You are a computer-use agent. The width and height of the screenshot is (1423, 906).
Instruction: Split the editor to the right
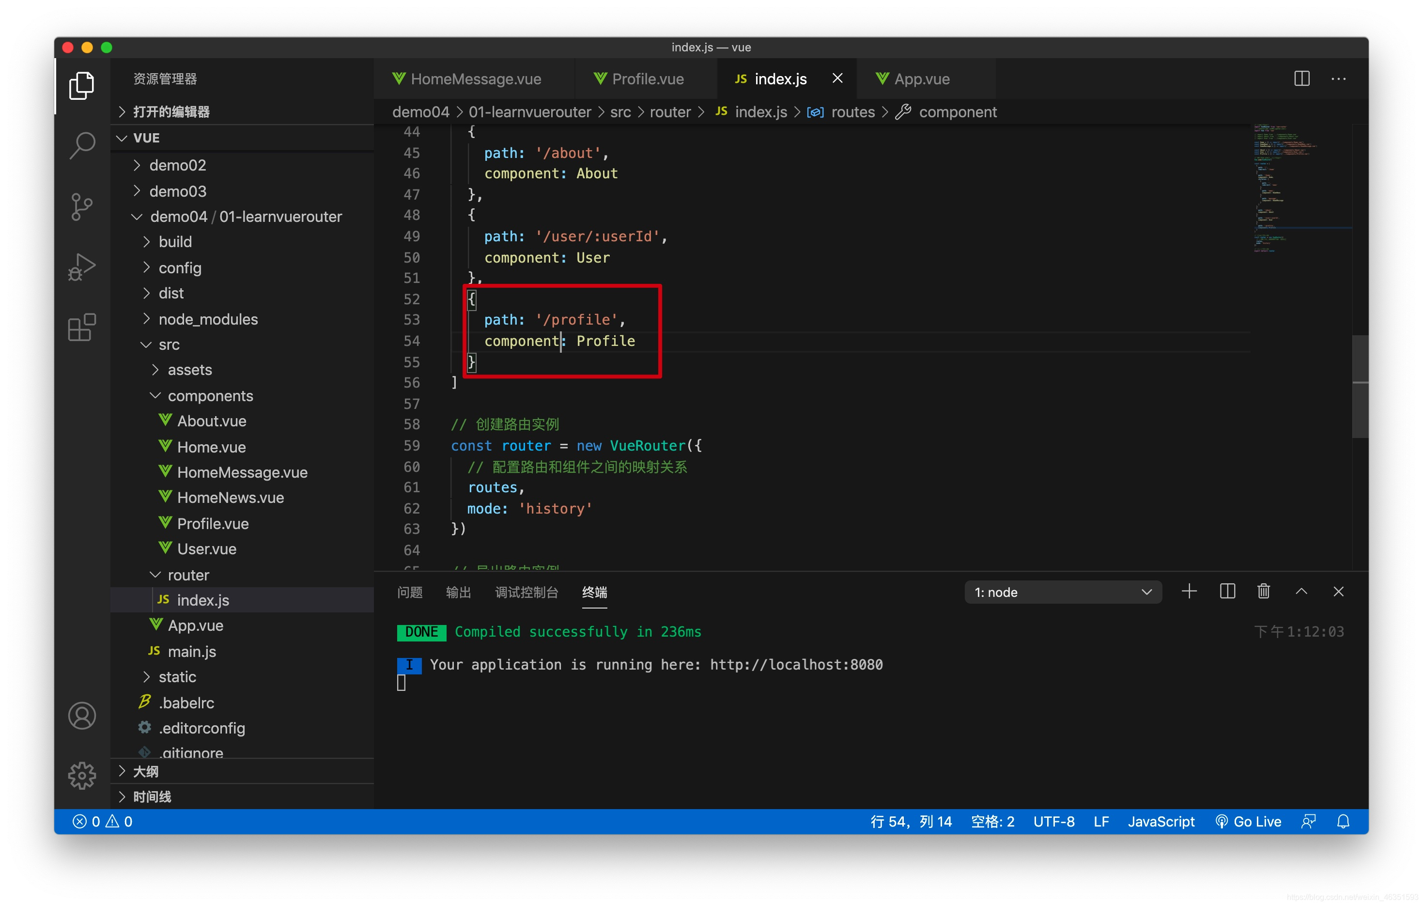[x=1302, y=78]
